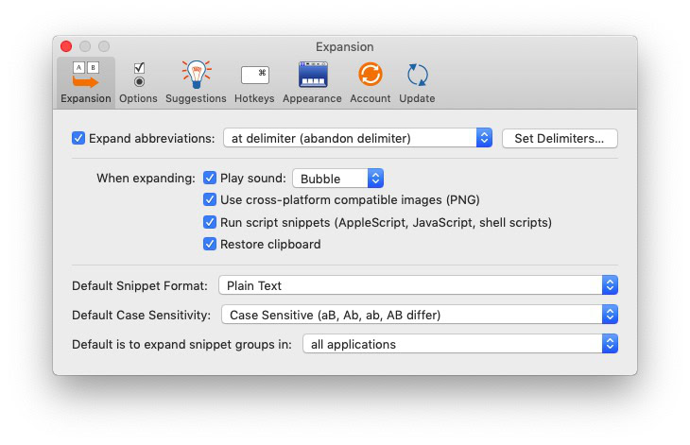Disable the Play sound checkbox

(x=210, y=178)
